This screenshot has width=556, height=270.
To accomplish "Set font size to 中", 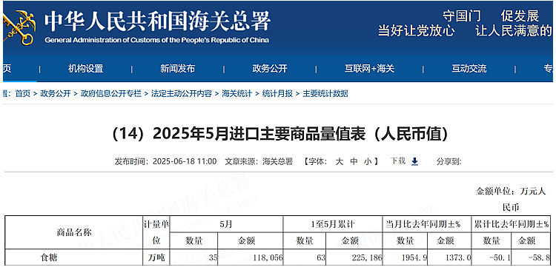I will click(x=354, y=162).
